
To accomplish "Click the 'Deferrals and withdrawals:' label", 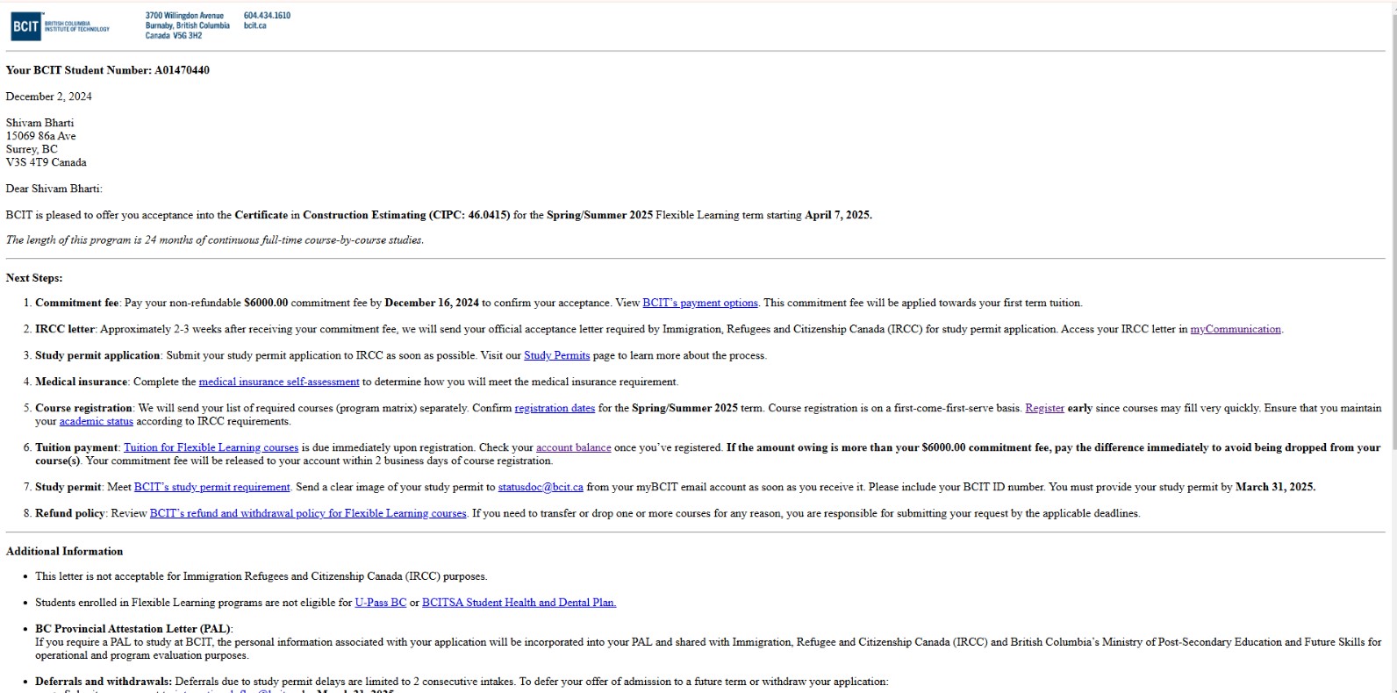I will 104,682.
